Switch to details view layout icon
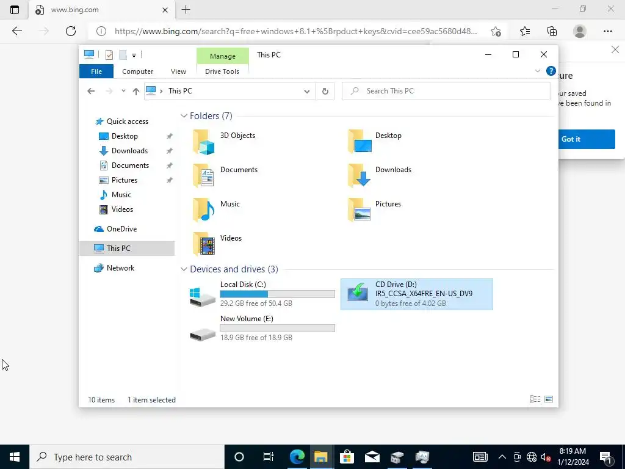The height and width of the screenshot is (469, 625). click(535, 399)
